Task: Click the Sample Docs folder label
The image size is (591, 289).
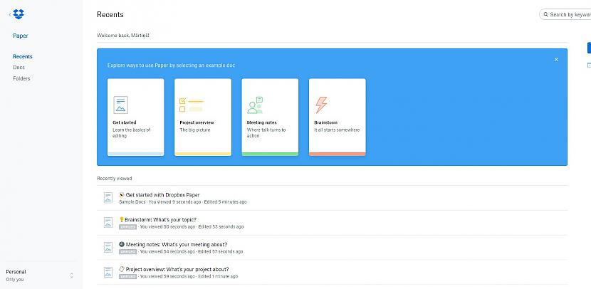Action: point(132,202)
